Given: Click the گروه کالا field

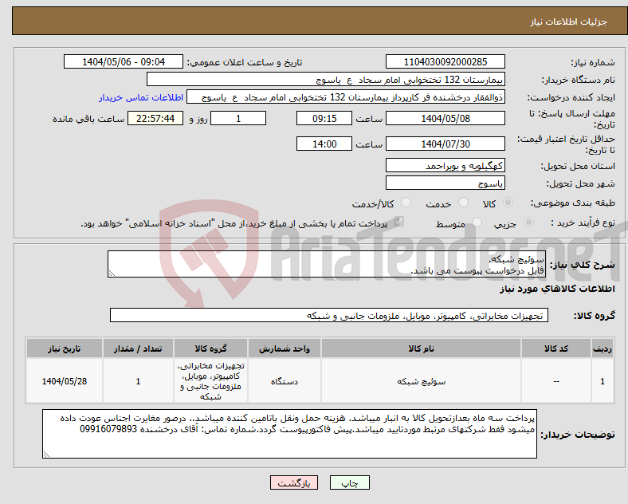Looking at the screenshot, I should pyautogui.click(x=329, y=315).
